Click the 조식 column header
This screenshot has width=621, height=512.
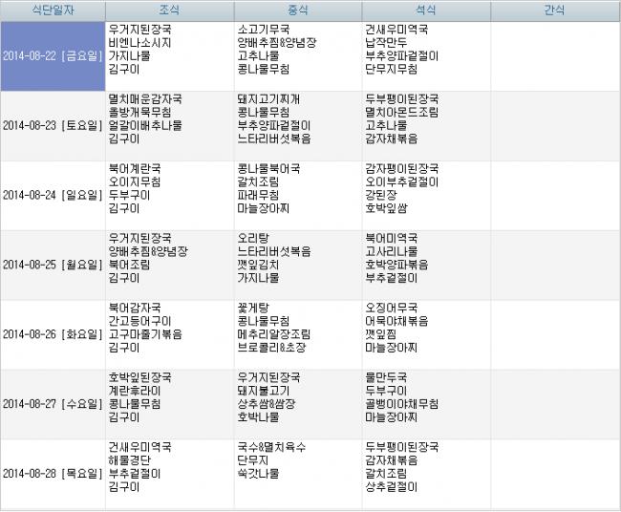tap(169, 10)
